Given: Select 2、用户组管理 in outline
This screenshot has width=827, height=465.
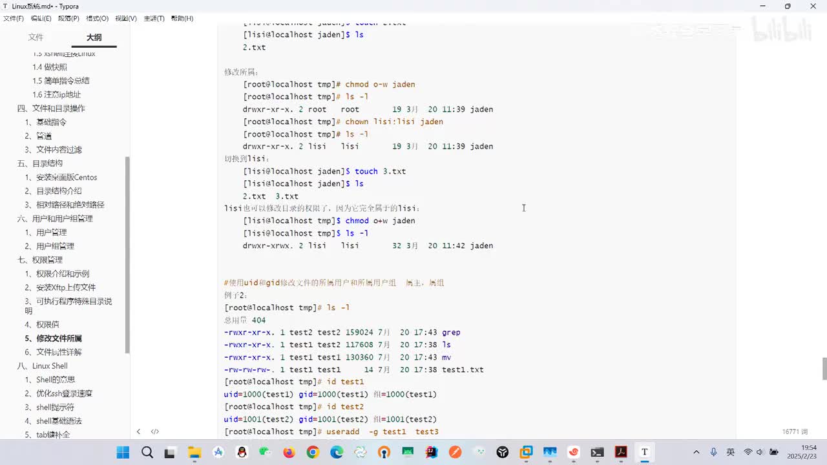Looking at the screenshot, I should tap(50, 246).
